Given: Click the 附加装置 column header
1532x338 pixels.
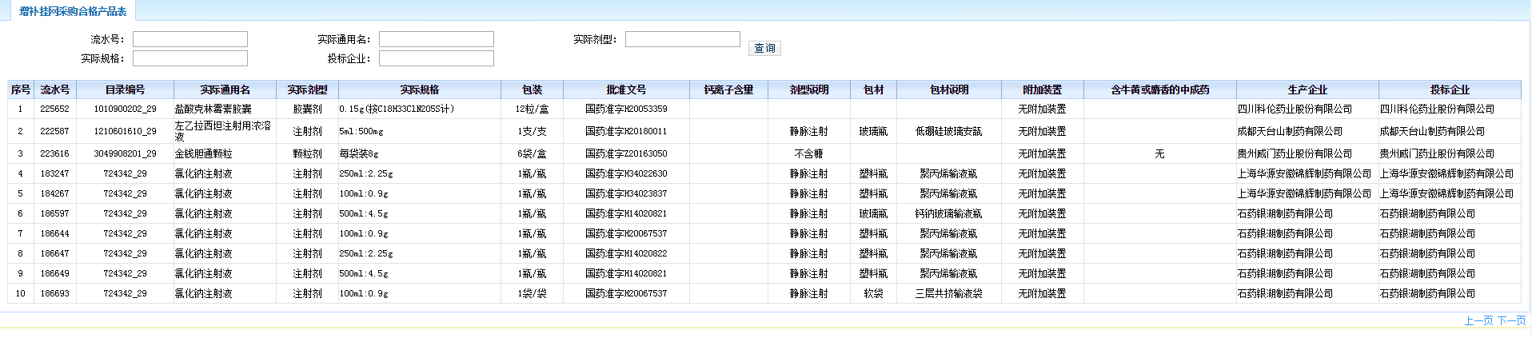Looking at the screenshot, I should (x=1042, y=89).
